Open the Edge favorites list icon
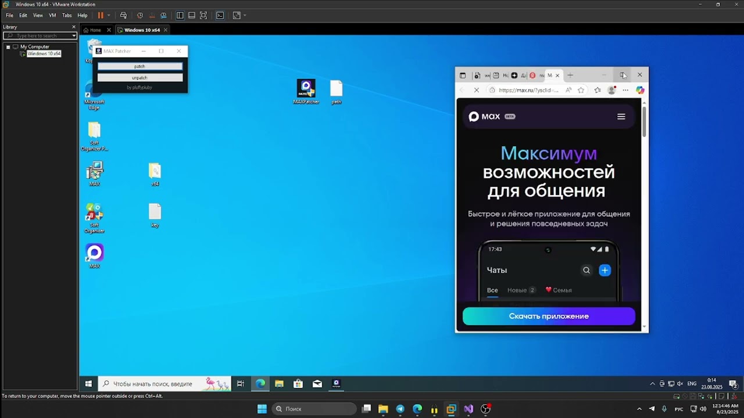Viewport: 744px width, 418px height. tap(598, 90)
